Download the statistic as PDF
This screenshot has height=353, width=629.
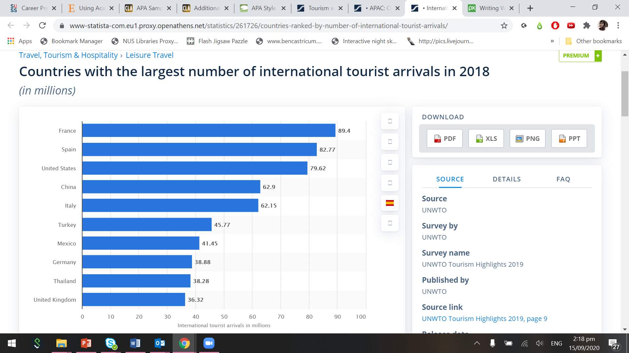point(445,138)
